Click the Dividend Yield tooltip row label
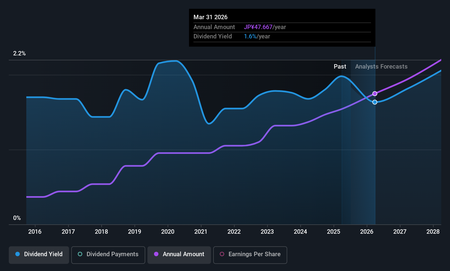This screenshot has height=271, width=450. [213, 36]
